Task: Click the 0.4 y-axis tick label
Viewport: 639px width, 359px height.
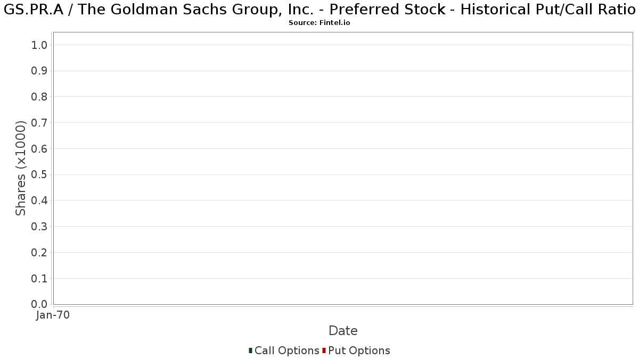Action: tap(40, 201)
